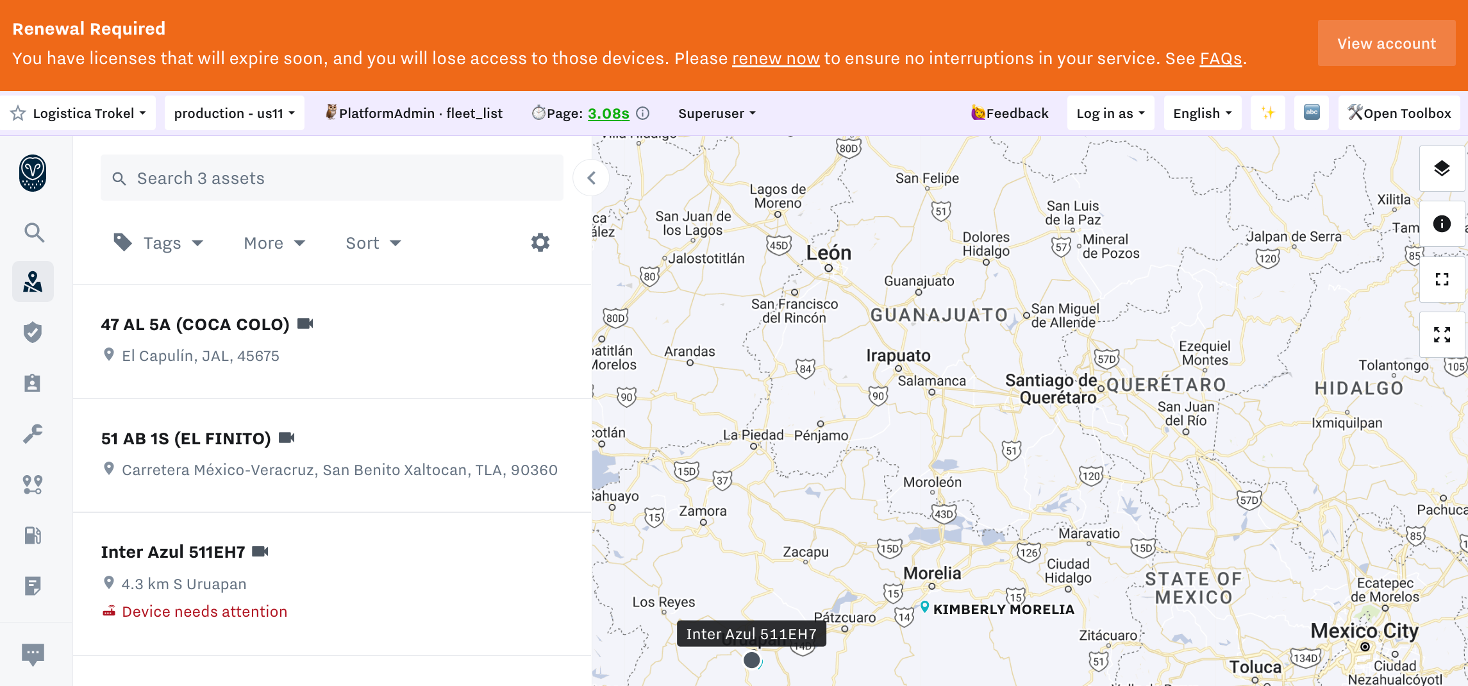
Task: Open the Fuel pump sidebar icon
Action: (33, 535)
